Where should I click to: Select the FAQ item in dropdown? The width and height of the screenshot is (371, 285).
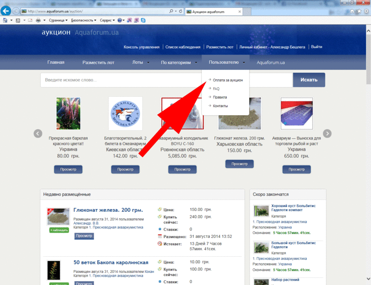point(216,89)
